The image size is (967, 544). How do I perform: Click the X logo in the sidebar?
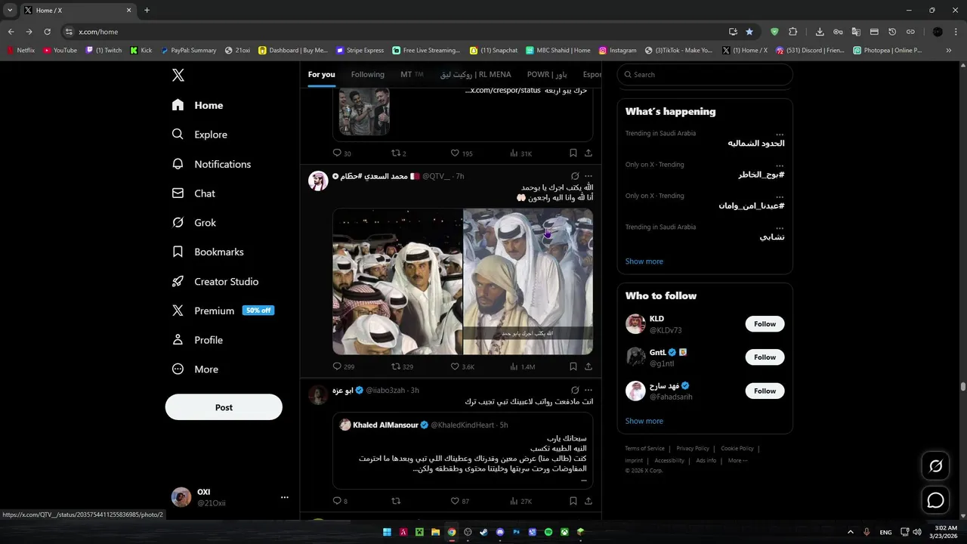(178, 75)
